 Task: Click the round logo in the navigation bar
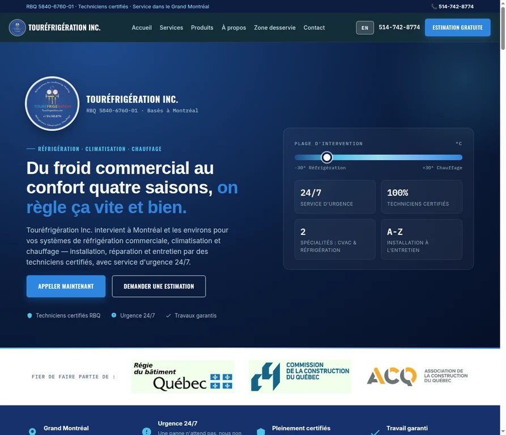click(18, 27)
